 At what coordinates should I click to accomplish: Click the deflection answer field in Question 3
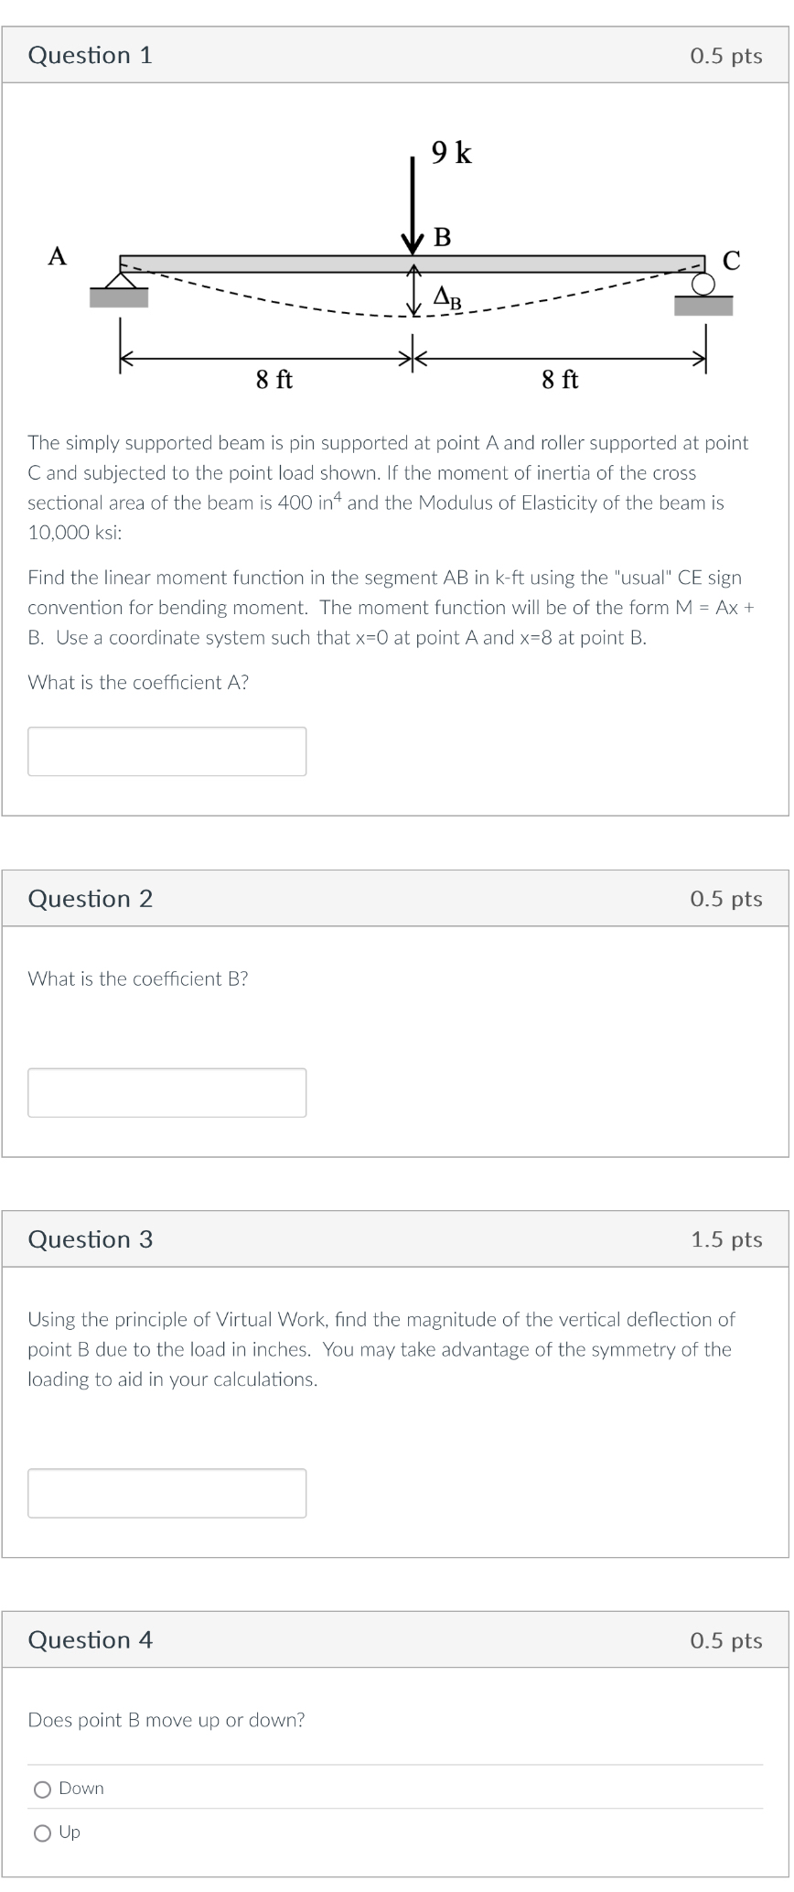pos(166,1493)
